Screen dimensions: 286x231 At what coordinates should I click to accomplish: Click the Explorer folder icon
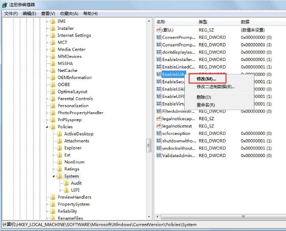[x=60, y=148]
